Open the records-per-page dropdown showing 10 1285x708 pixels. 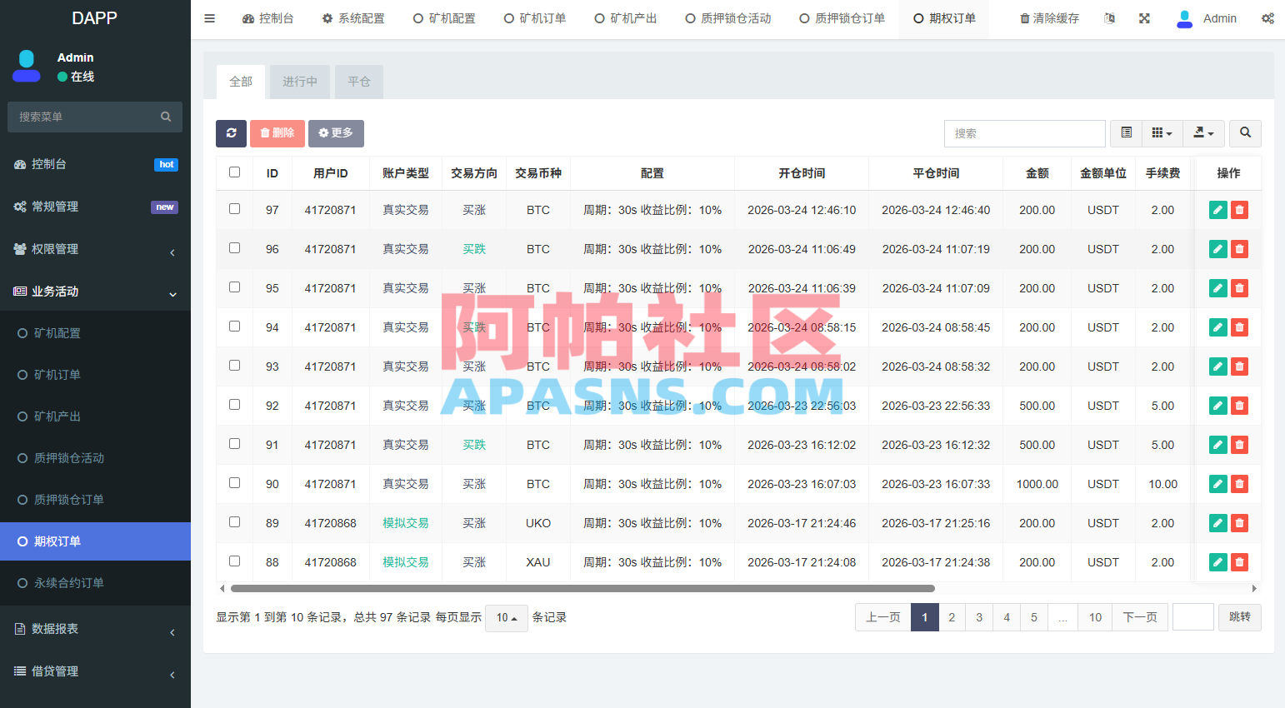point(507,618)
